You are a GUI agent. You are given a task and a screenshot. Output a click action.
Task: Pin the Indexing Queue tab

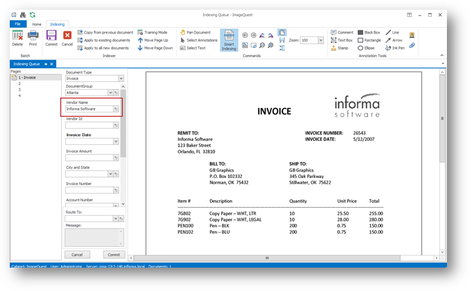pos(46,64)
